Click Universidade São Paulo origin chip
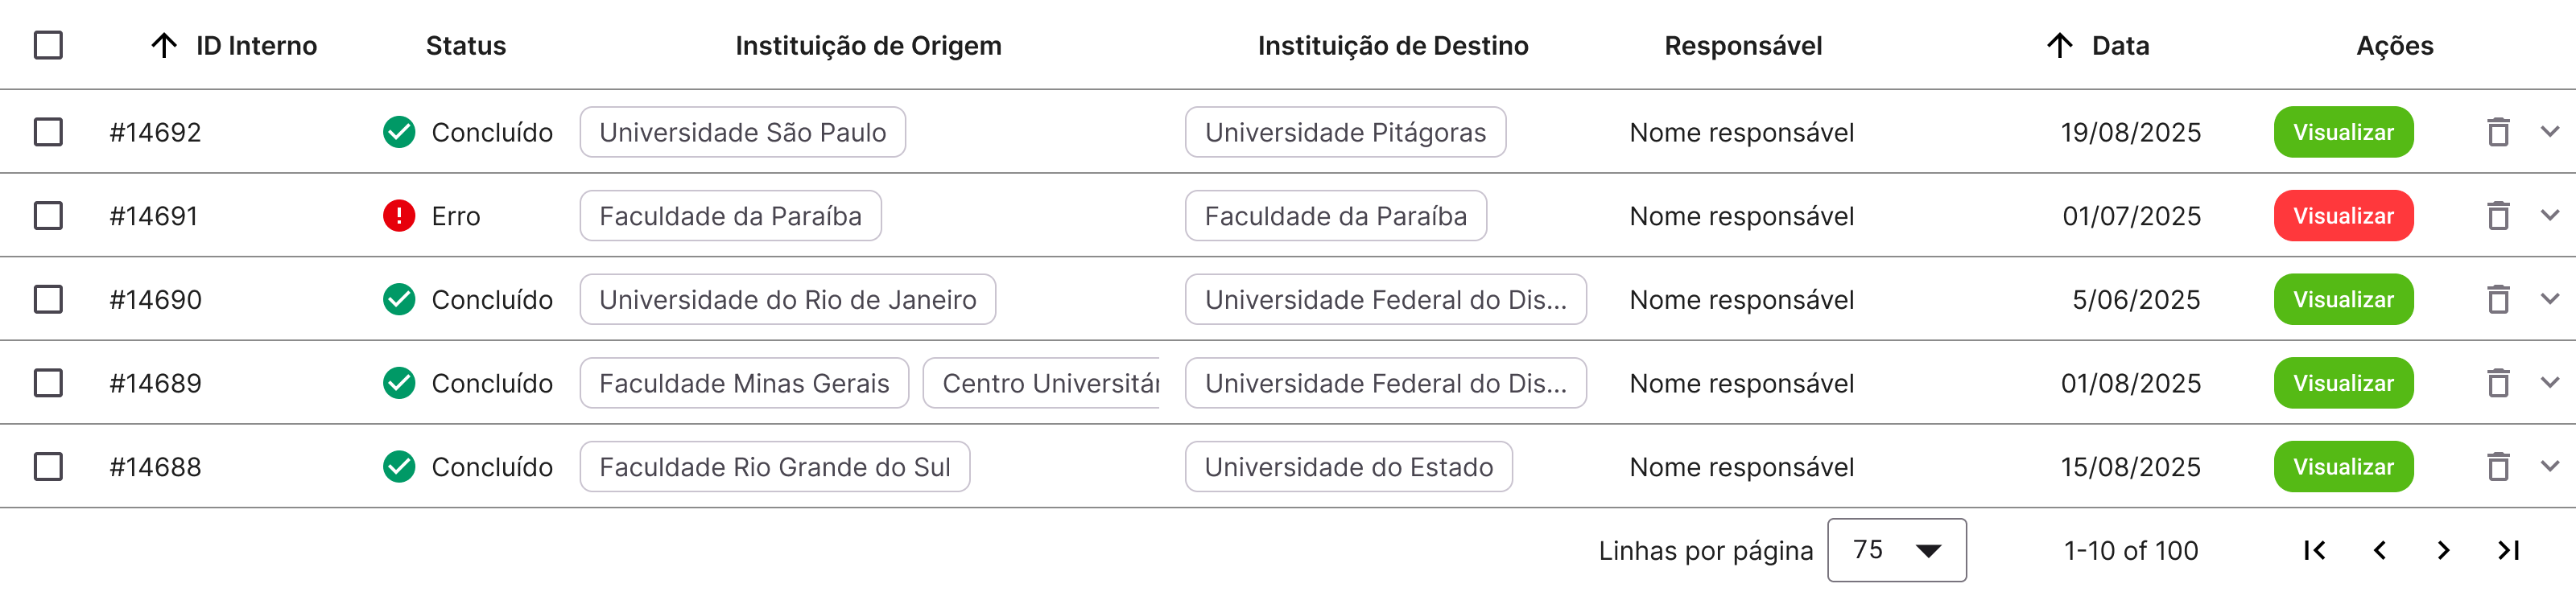Image resolution: width=2576 pixels, height=592 pixels. pyautogui.click(x=742, y=132)
